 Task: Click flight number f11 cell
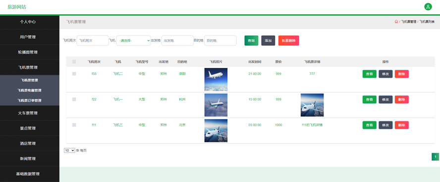coord(94,125)
